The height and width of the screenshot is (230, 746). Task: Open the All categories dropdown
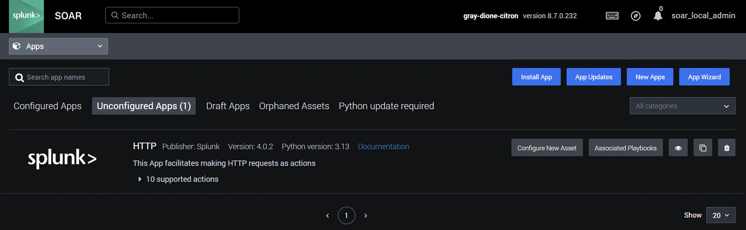coord(682,106)
